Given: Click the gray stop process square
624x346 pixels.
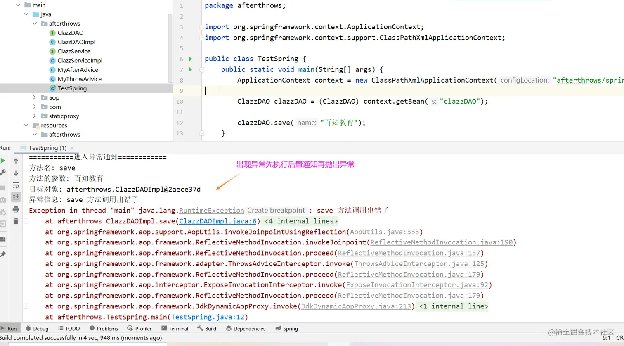Looking at the screenshot, I should [x=2, y=188].
